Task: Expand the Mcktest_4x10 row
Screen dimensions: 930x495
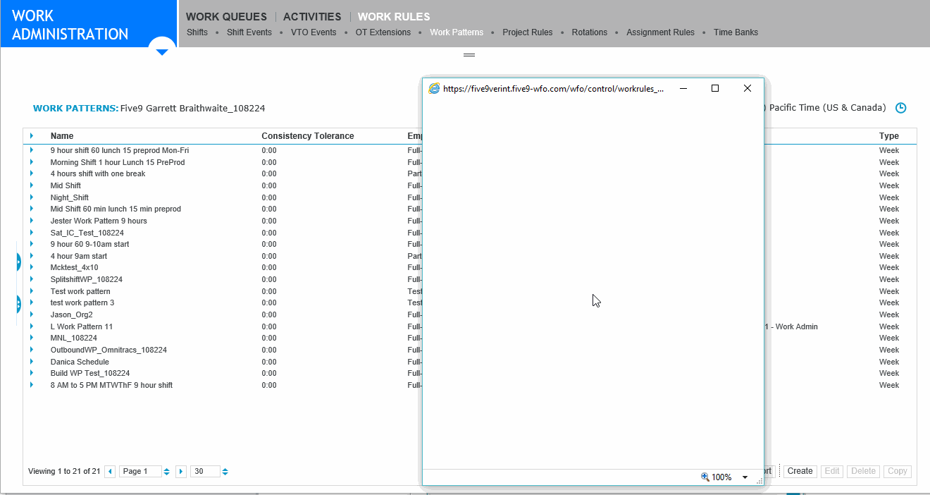Action: (x=32, y=268)
